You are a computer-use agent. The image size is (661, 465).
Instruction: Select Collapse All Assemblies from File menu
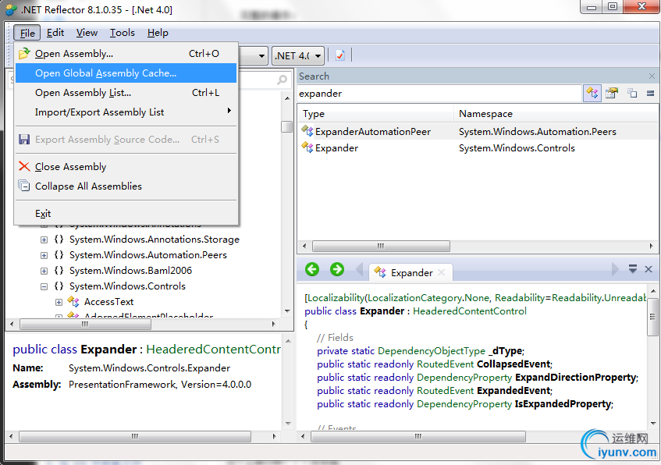click(88, 186)
